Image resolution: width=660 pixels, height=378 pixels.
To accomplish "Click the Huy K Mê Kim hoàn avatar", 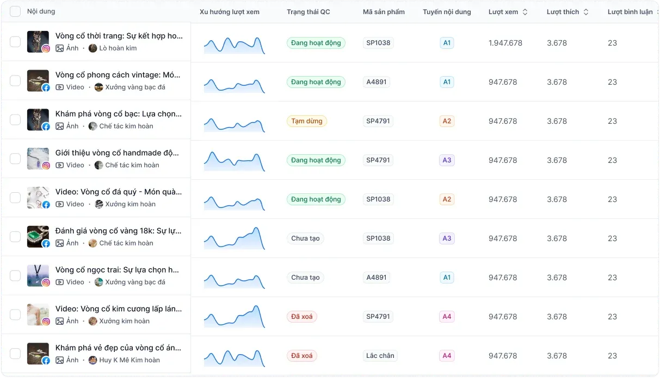I will (x=93, y=360).
